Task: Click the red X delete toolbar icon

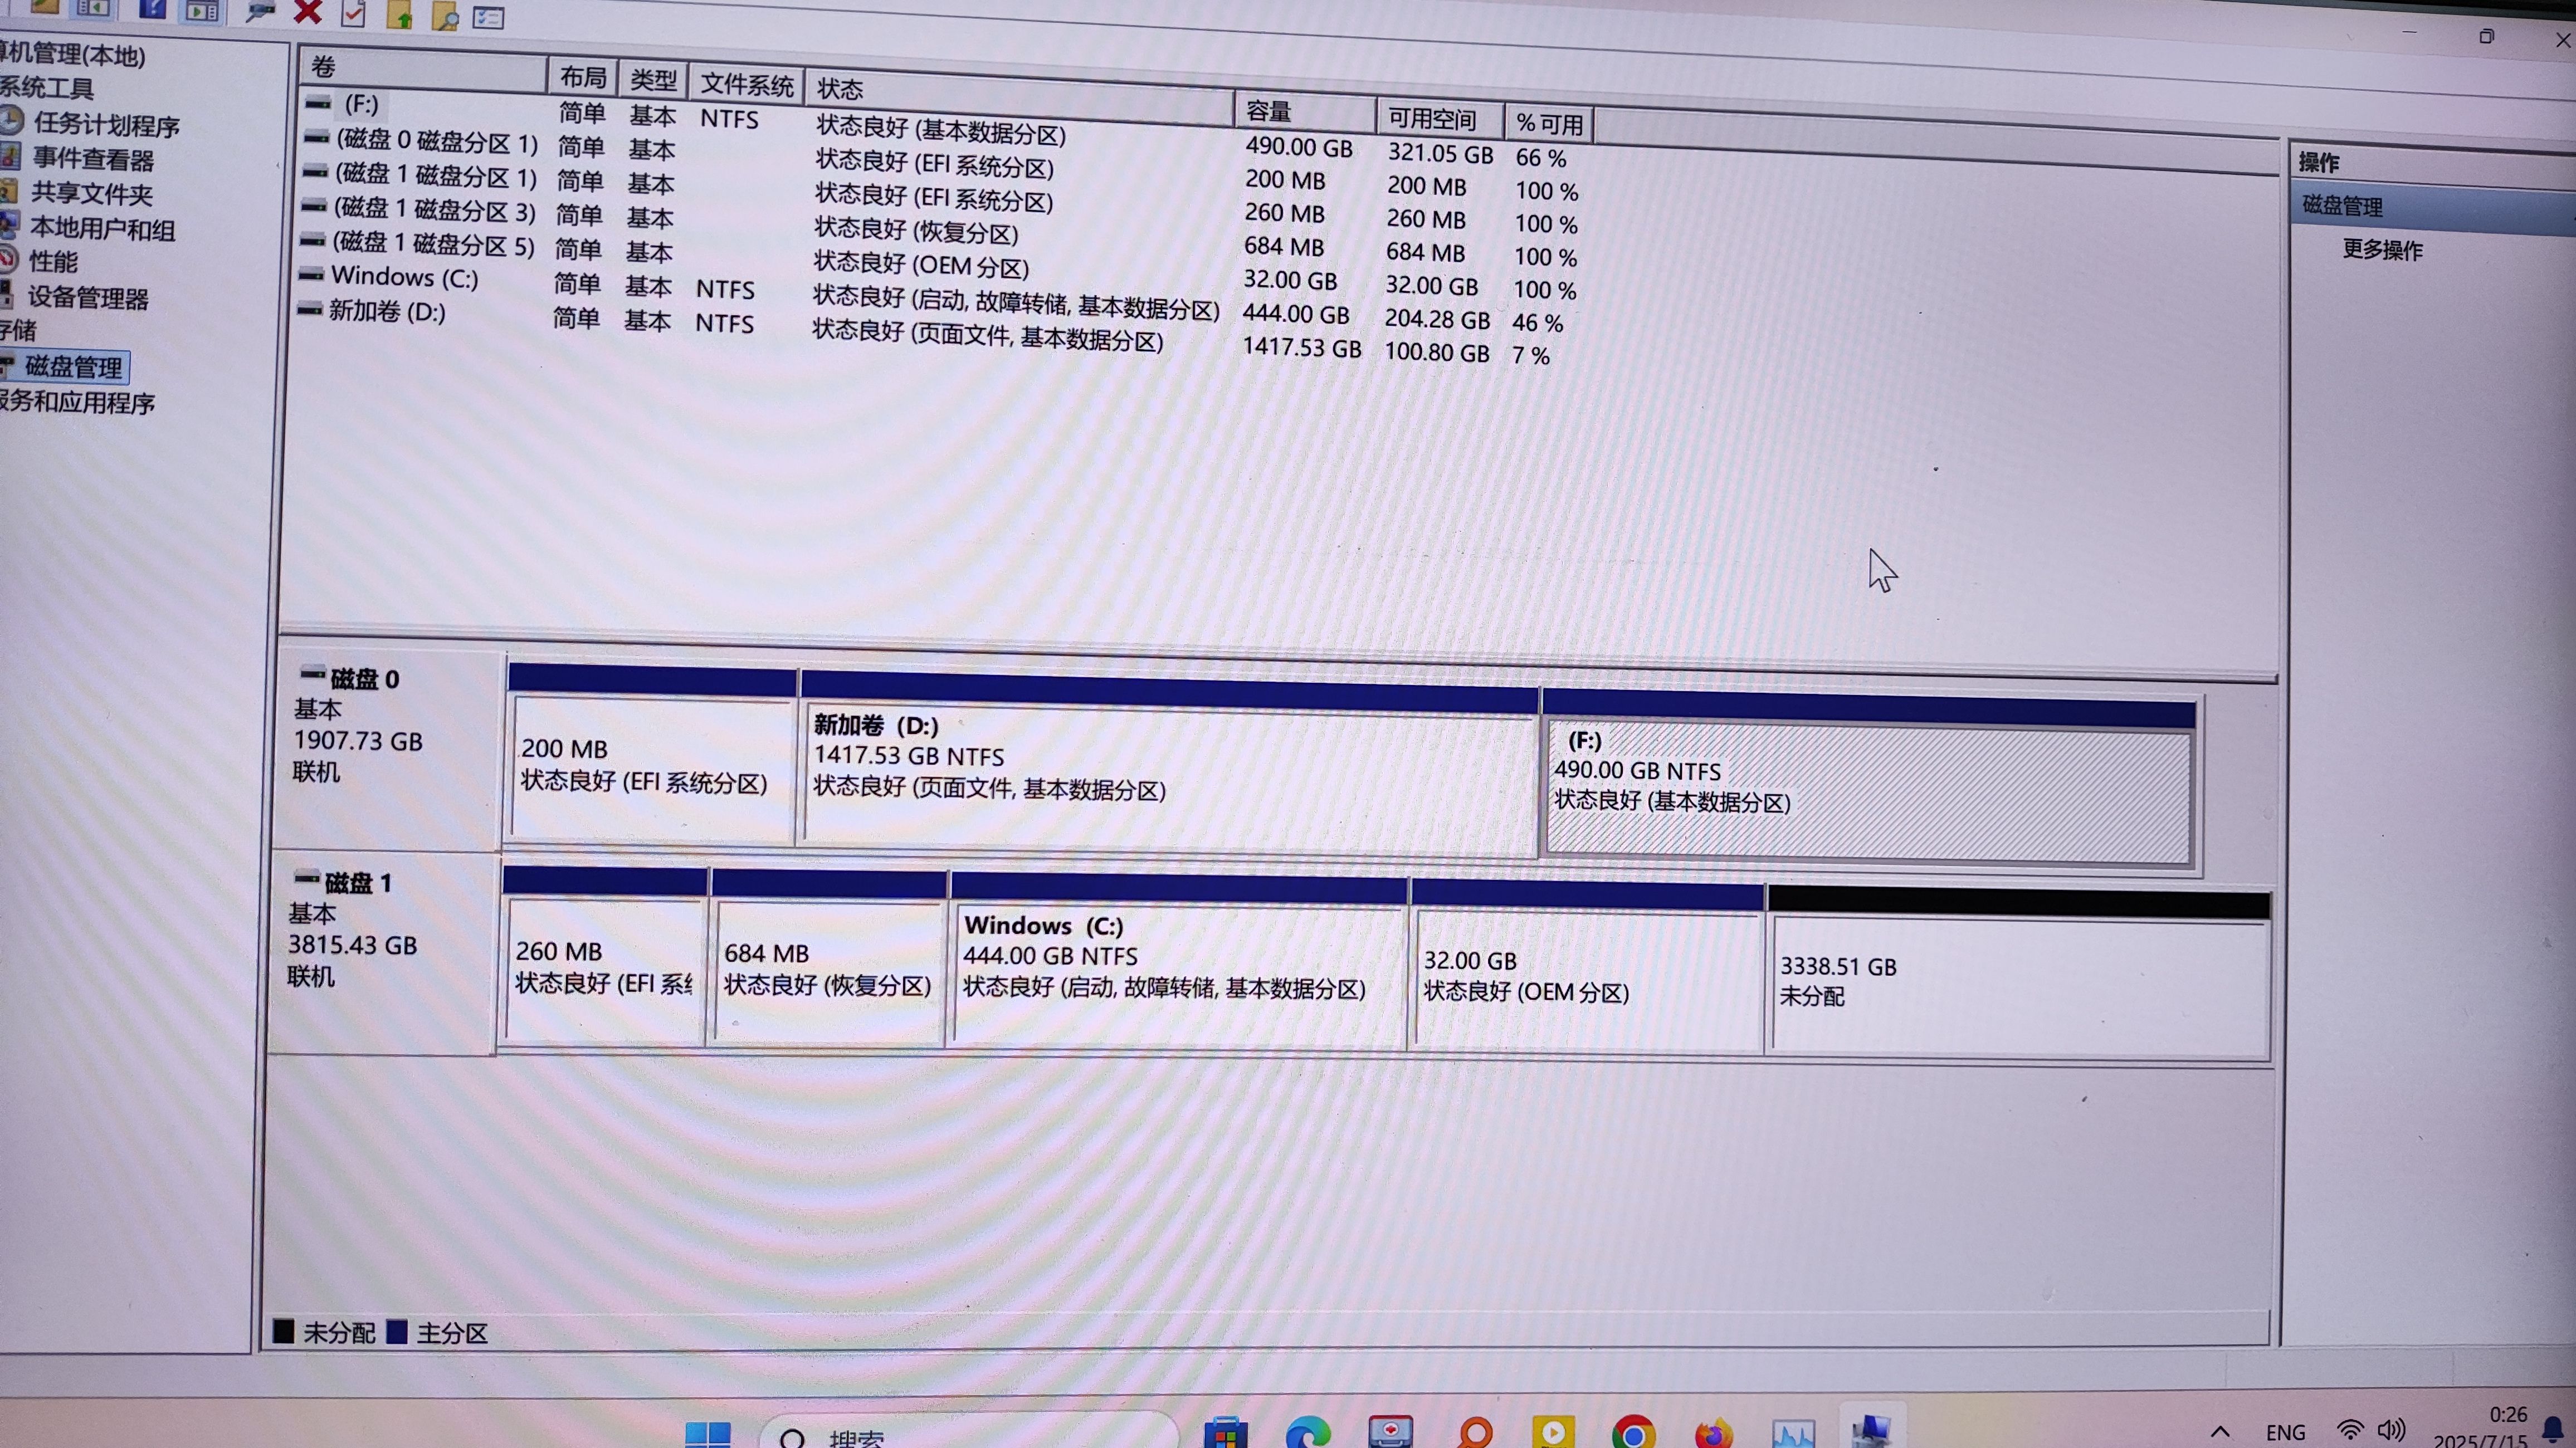Action: [308, 12]
